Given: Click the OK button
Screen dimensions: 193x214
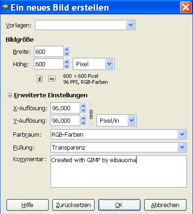Looking at the screenshot, I should (119, 205).
